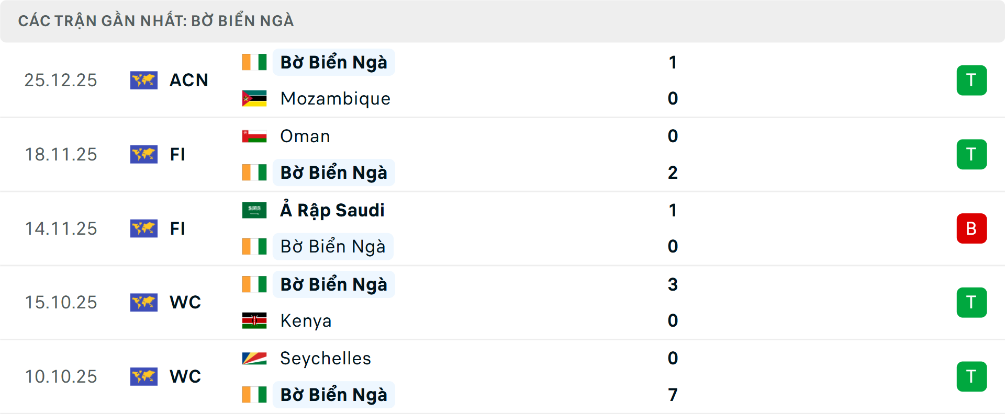Click green T badge for Mozambique match
This screenshot has width=1005, height=414.
971,80
